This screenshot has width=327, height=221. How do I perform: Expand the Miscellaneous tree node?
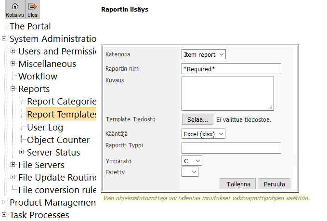13,64
